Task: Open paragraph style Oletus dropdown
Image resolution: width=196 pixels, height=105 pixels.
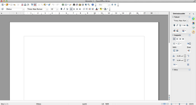Action: pyautogui.click(x=23, y=9)
